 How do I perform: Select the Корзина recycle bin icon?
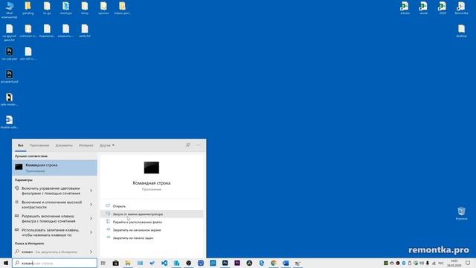(461, 213)
